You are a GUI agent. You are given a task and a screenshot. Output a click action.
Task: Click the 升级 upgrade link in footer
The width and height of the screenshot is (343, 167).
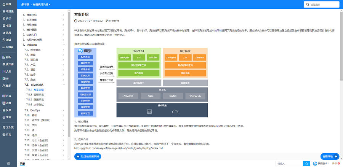pos(334,163)
